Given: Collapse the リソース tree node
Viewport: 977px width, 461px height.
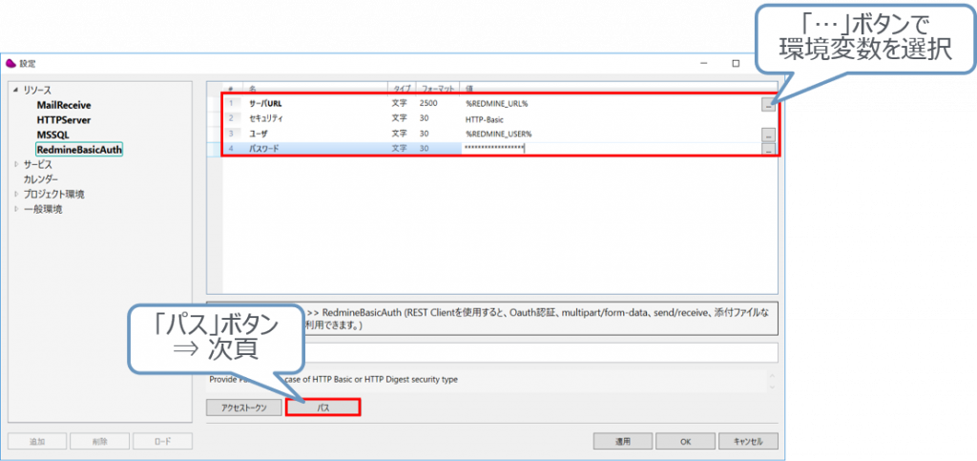Looking at the screenshot, I should click(15, 90).
